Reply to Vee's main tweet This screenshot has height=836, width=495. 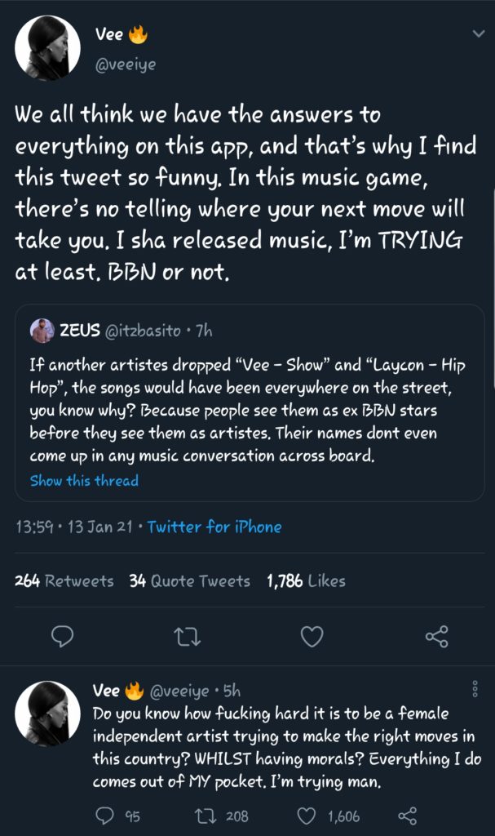[62, 636]
